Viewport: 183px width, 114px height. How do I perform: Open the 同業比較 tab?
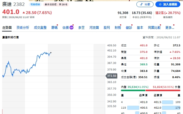click(x=154, y=28)
